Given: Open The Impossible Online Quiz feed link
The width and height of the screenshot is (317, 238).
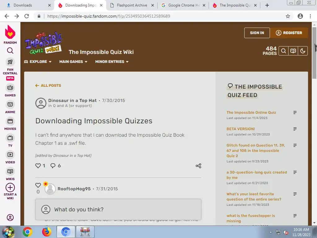Looking at the screenshot, I should pos(251,112).
